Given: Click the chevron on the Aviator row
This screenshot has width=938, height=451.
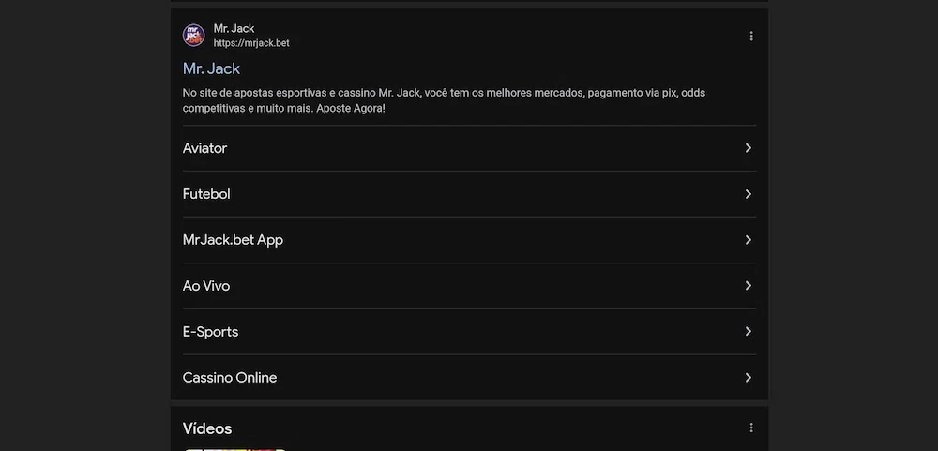Looking at the screenshot, I should [x=748, y=148].
